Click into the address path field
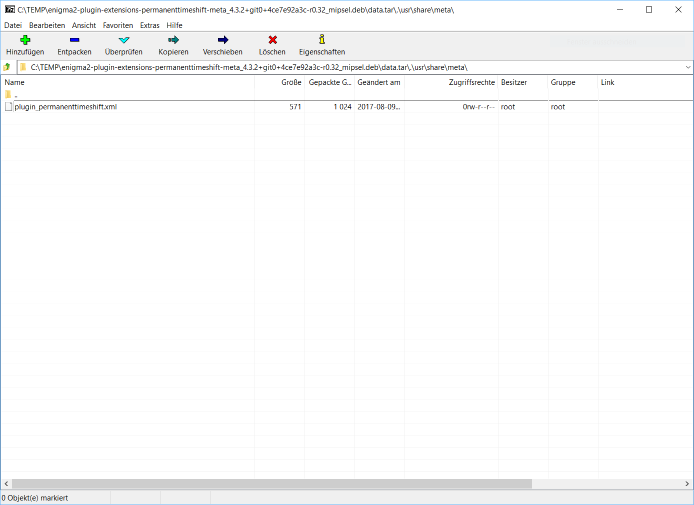The image size is (694, 505). click(350, 67)
